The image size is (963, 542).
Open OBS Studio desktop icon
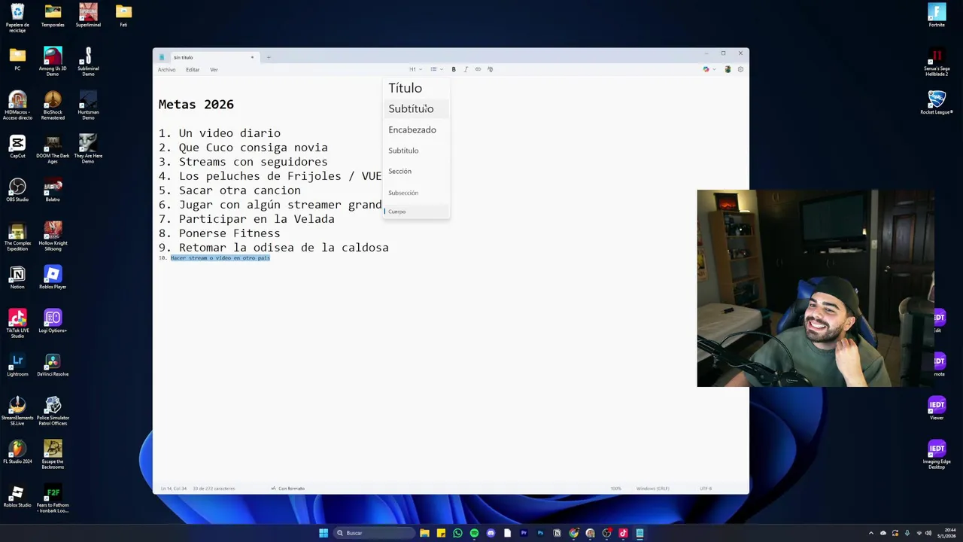[x=17, y=190]
